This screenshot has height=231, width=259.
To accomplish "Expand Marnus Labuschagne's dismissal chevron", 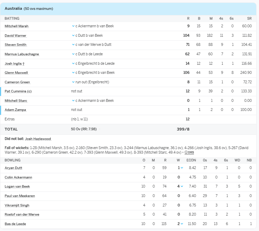I will coord(73,54).
